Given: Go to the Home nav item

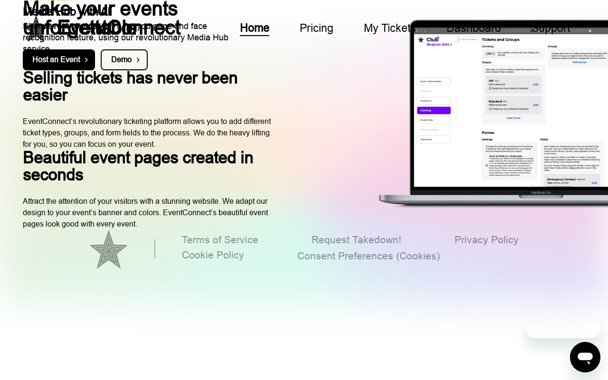Looking at the screenshot, I should click(255, 28).
